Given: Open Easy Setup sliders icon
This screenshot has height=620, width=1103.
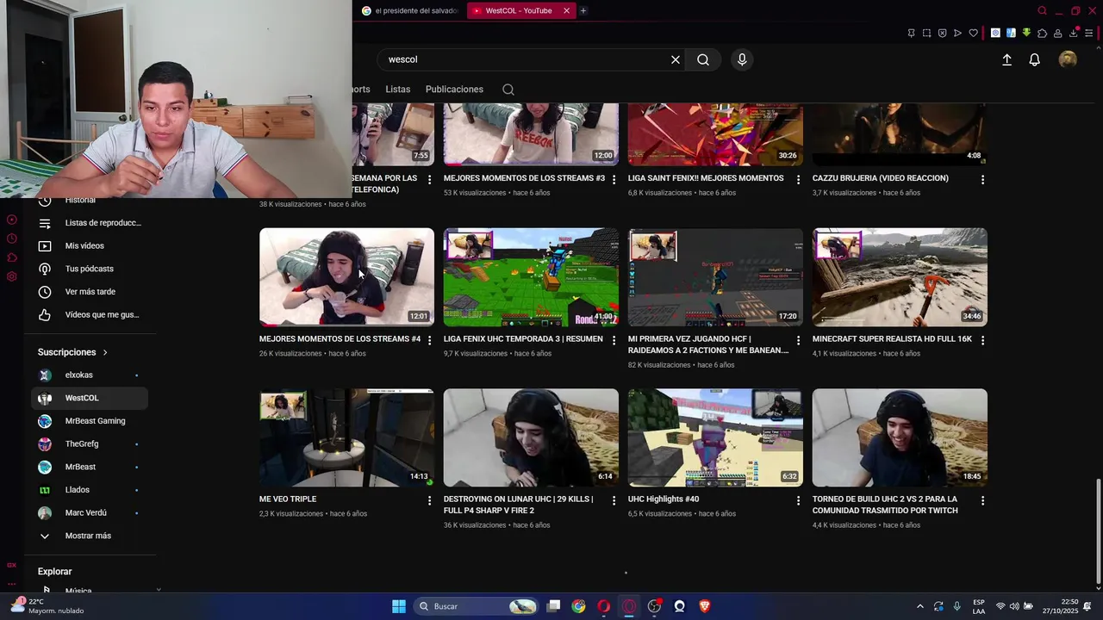Looking at the screenshot, I should pyautogui.click(x=1089, y=34).
